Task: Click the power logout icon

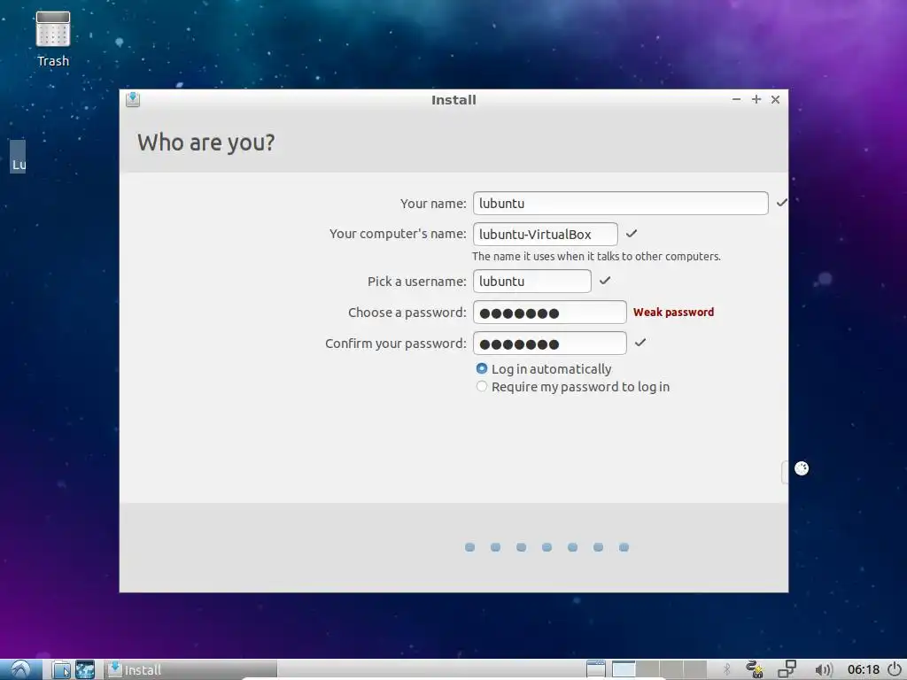Action: click(x=895, y=669)
